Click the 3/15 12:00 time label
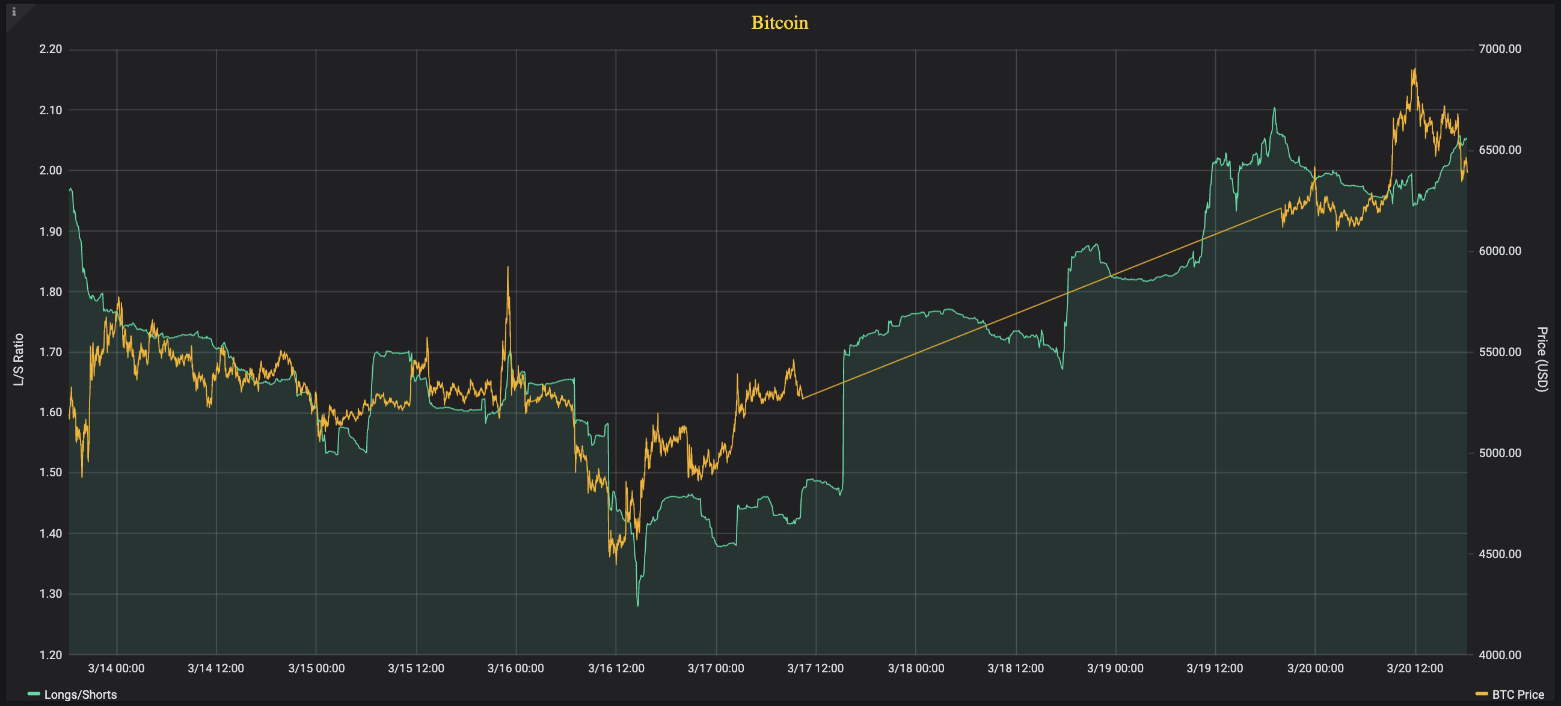Image resolution: width=1561 pixels, height=706 pixels. click(416, 669)
